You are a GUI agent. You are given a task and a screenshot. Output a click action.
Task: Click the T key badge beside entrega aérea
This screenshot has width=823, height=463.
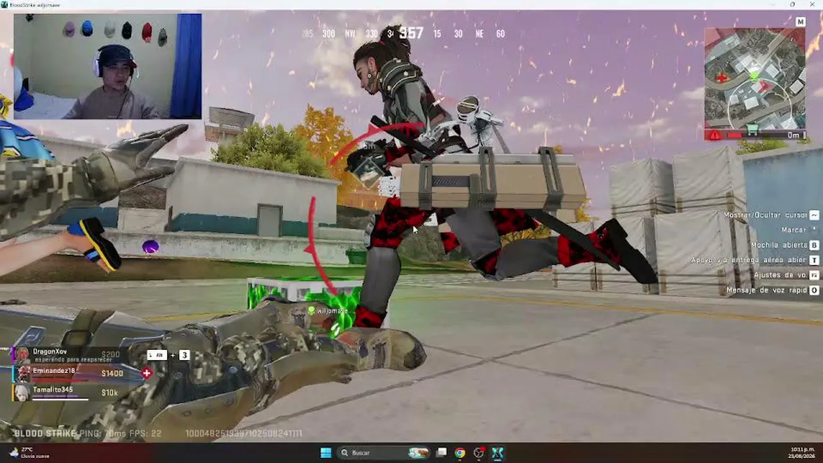coord(814,260)
